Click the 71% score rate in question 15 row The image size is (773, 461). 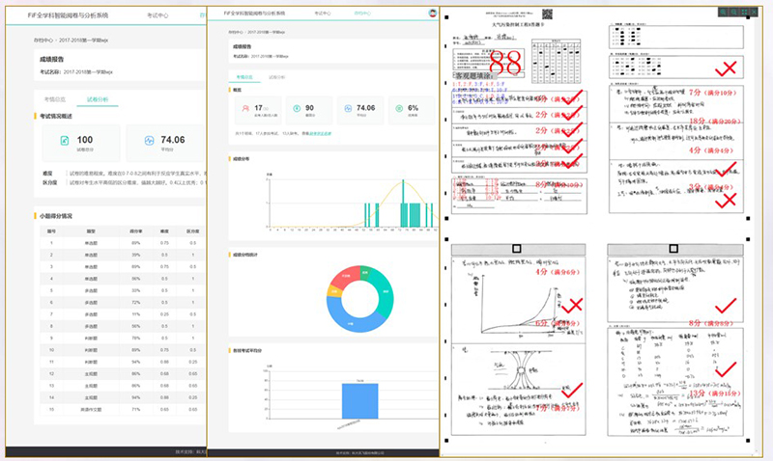tap(135, 409)
